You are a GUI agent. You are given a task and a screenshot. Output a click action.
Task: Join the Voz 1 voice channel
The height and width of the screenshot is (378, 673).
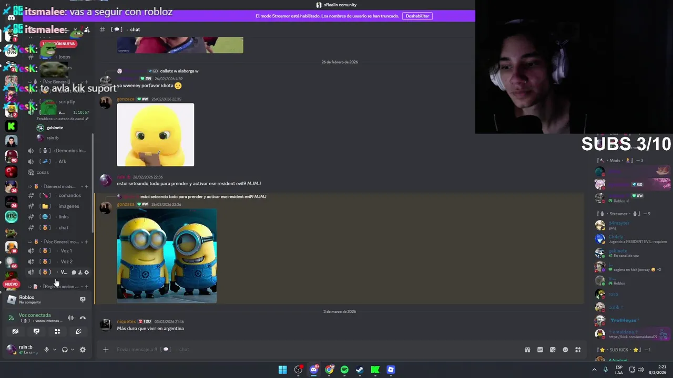(59, 251)
